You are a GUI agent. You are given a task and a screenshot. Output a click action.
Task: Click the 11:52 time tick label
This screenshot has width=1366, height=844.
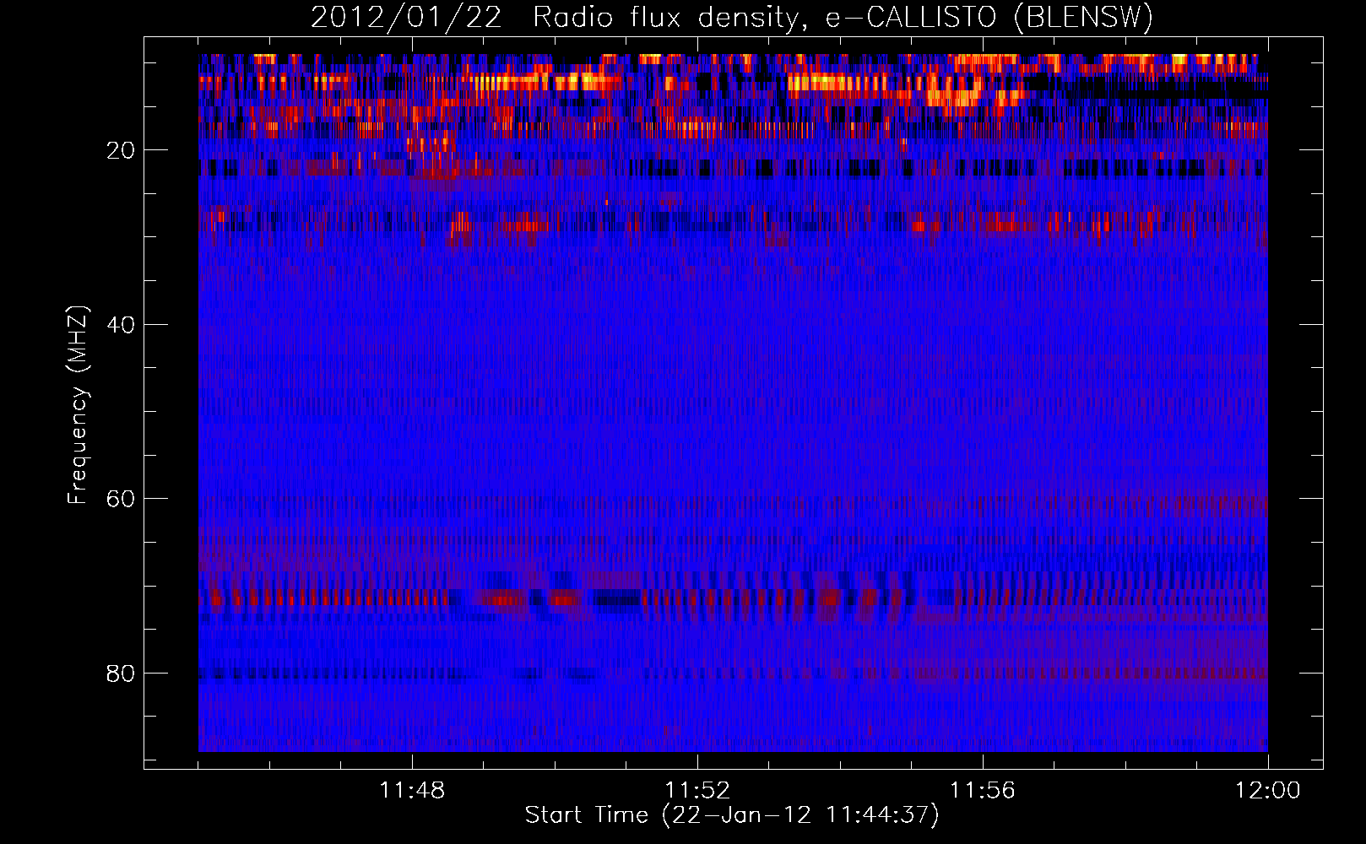697,791
